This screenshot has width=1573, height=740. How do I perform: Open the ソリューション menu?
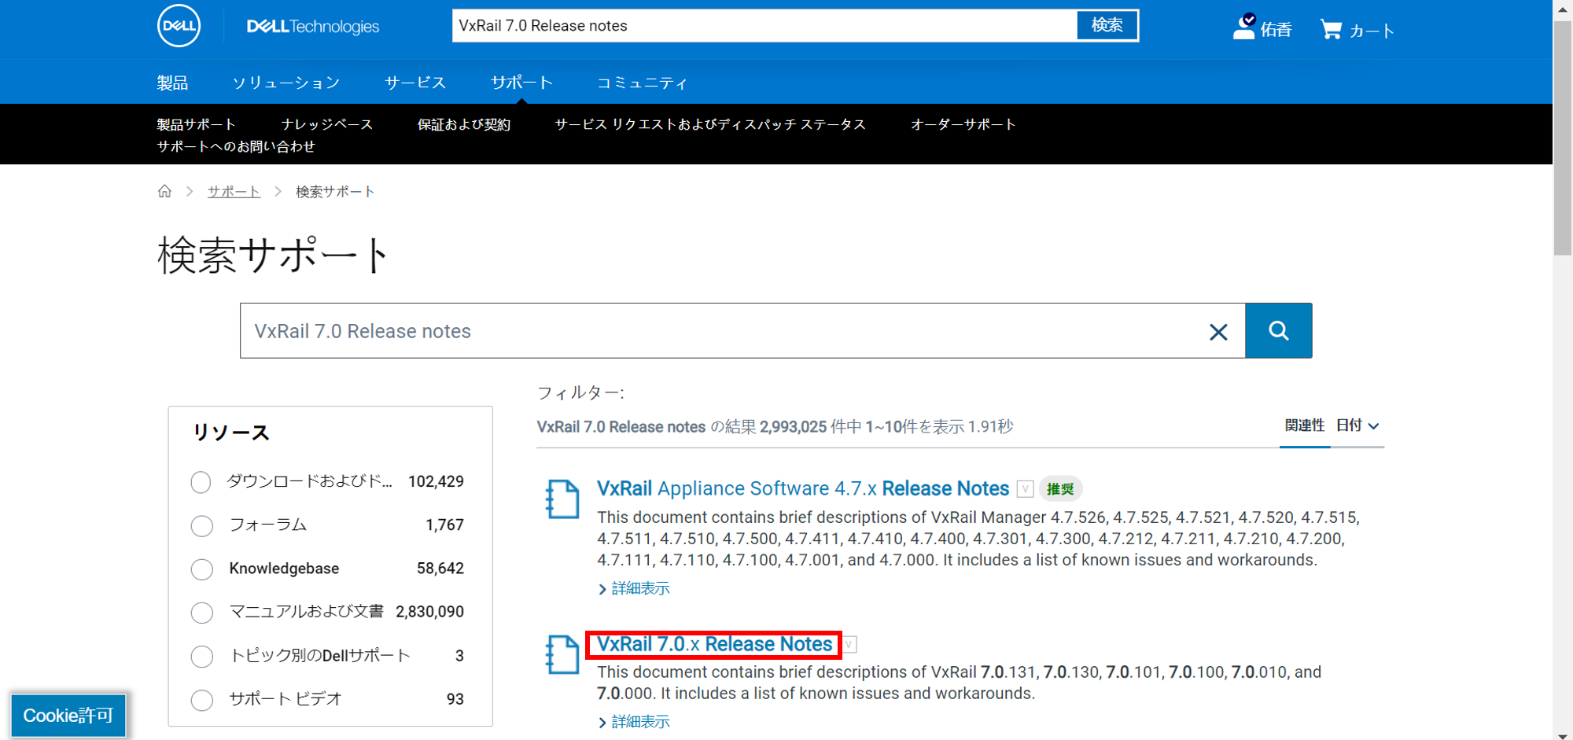click(286, 83)
